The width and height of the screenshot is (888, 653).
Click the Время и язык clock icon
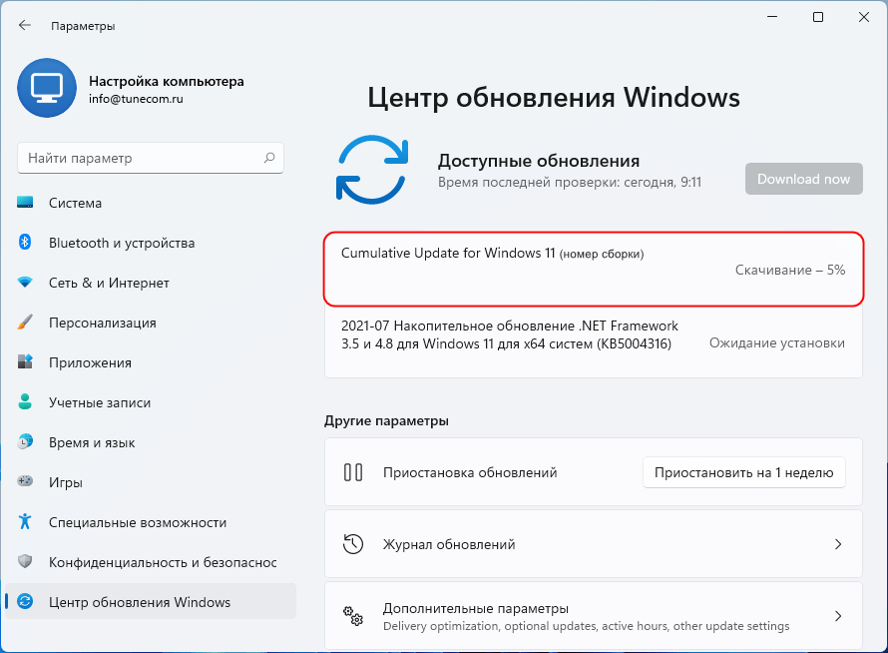[25, 441]
